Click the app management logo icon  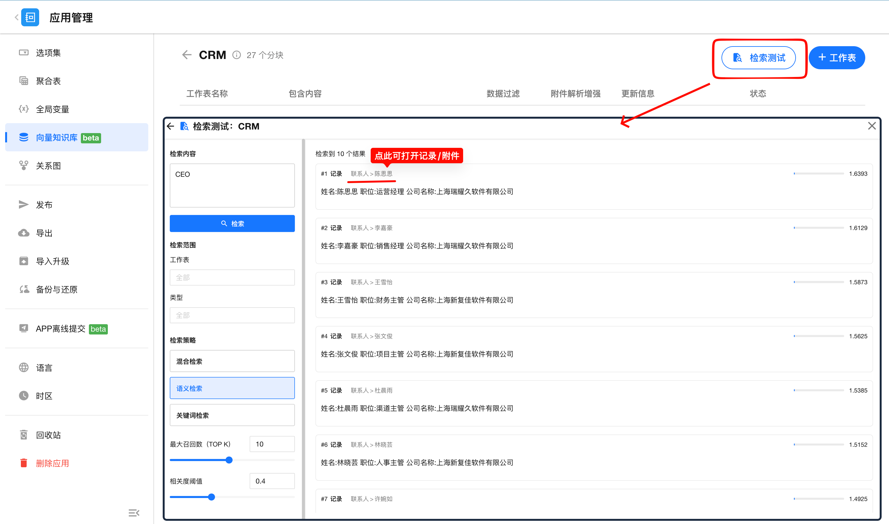[x=30, y=17]
